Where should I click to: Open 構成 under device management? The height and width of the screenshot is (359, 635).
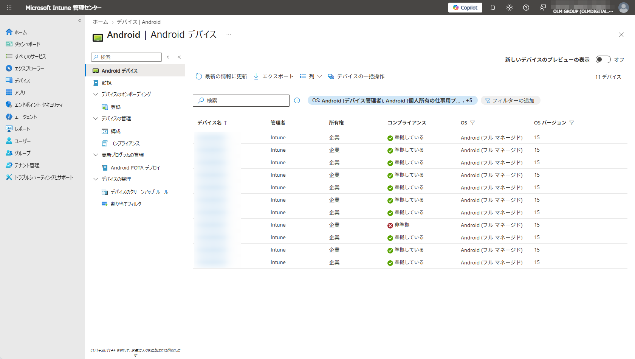tap(116, 131)
